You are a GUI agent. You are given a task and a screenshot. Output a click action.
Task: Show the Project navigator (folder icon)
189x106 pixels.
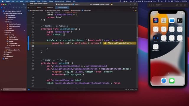click(2, 8)
